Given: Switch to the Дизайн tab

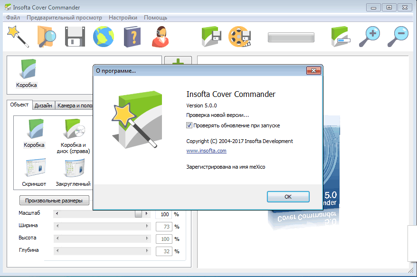Looking at the screenshot, I should (x=43, y=105).
